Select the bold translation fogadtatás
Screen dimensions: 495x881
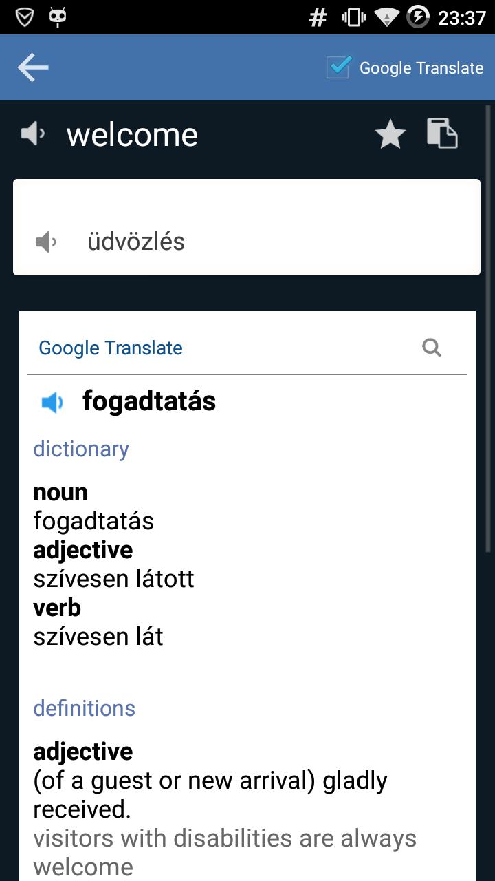click(x=148, y=401)
